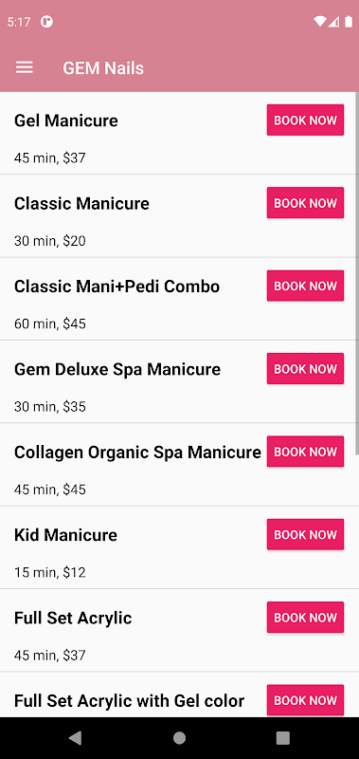Book Full Set Acrylic with Gel color

point(305,700)
